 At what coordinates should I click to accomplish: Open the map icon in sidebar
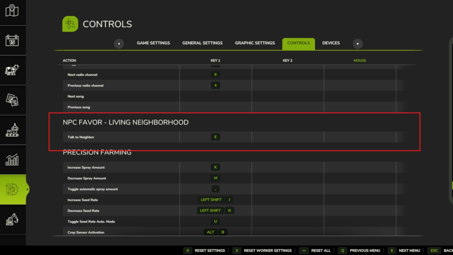point(12,11)
